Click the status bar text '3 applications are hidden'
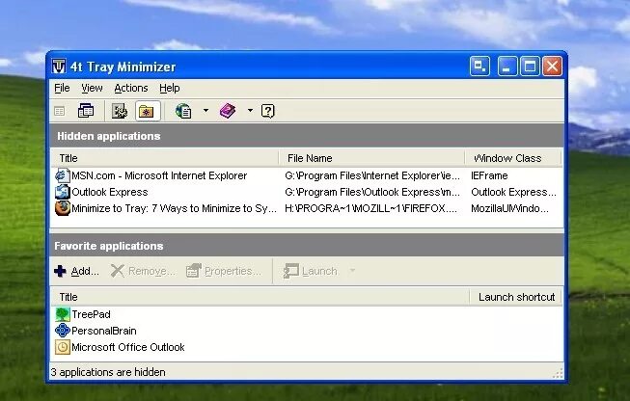Image resolution: width=630 pixels, height=401 pixels. [108, 372]
